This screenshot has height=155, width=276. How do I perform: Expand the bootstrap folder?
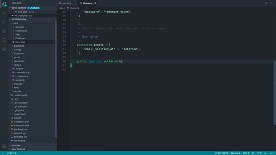pos(33,46)
